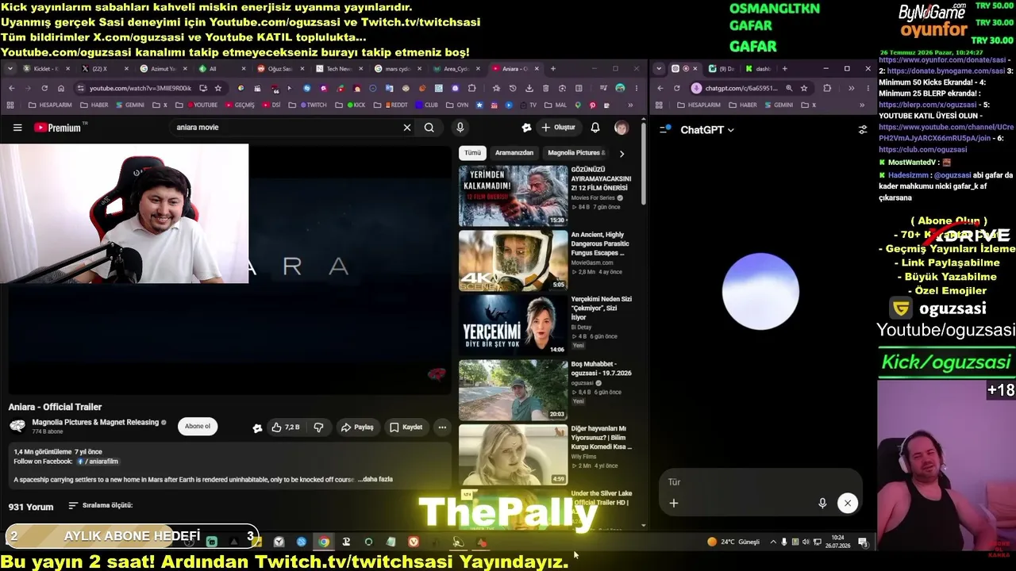Viewport: 1016px width, 571px height.
Task: Select the Tümü filter chip
Action: 472,153
